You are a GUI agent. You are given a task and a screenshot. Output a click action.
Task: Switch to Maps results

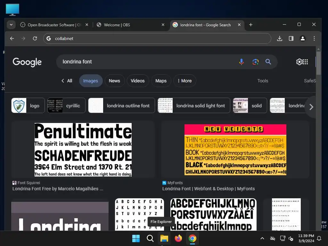(x=161, y=81)
